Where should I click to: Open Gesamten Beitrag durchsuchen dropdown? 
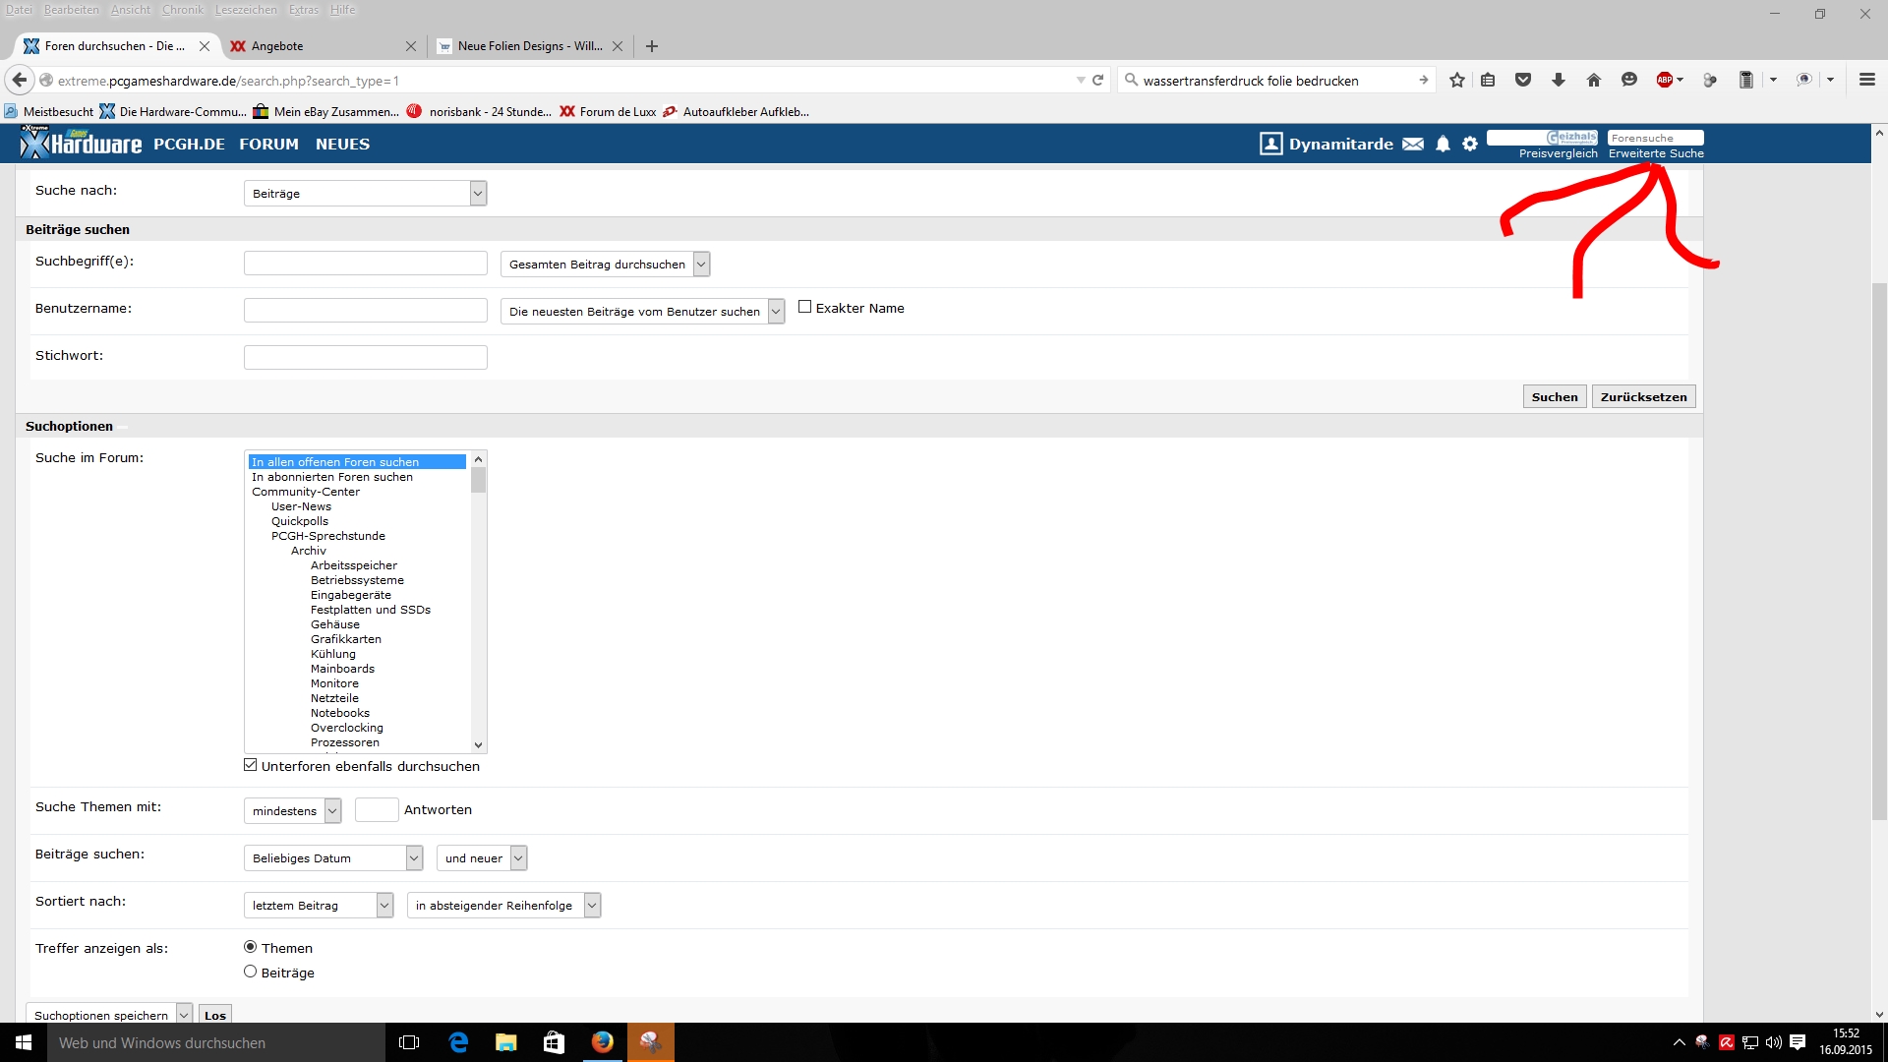tap(605, 265)
